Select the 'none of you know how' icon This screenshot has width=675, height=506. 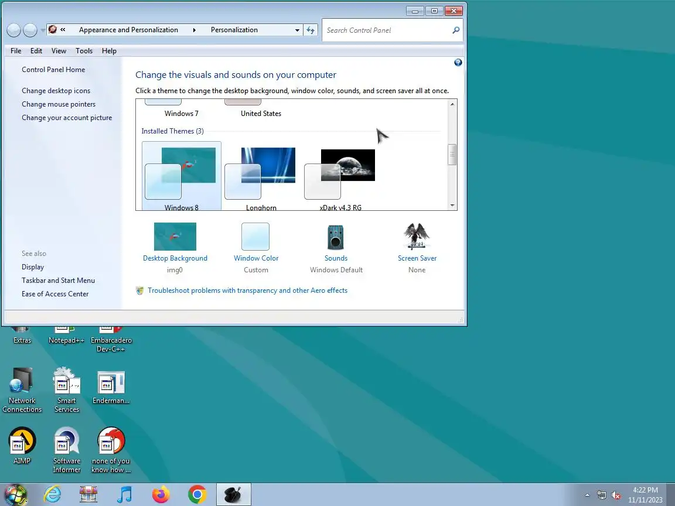click(x=111, y=450)
